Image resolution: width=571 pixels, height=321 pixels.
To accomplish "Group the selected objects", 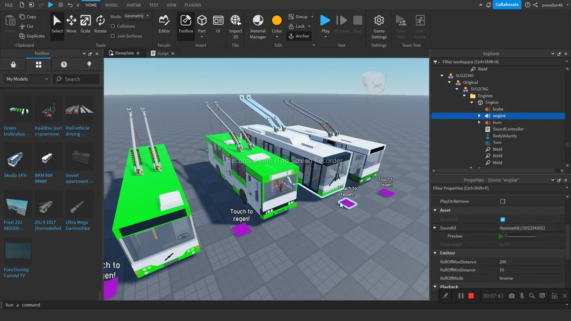I will [x=298, y=16].
